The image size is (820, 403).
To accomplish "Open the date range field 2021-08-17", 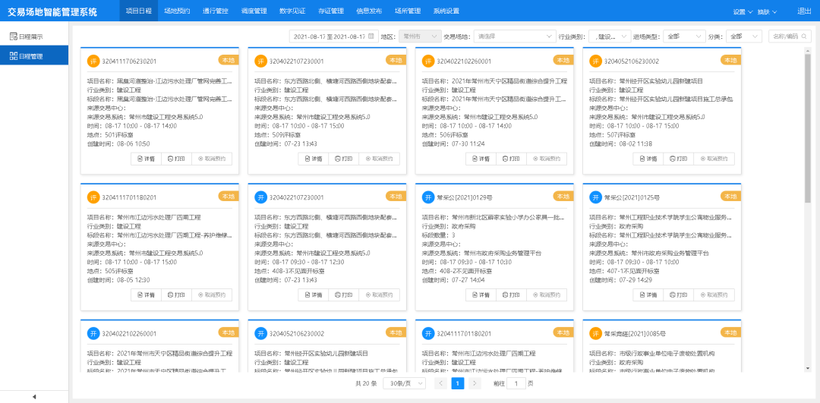I will [x=333, y=36].
